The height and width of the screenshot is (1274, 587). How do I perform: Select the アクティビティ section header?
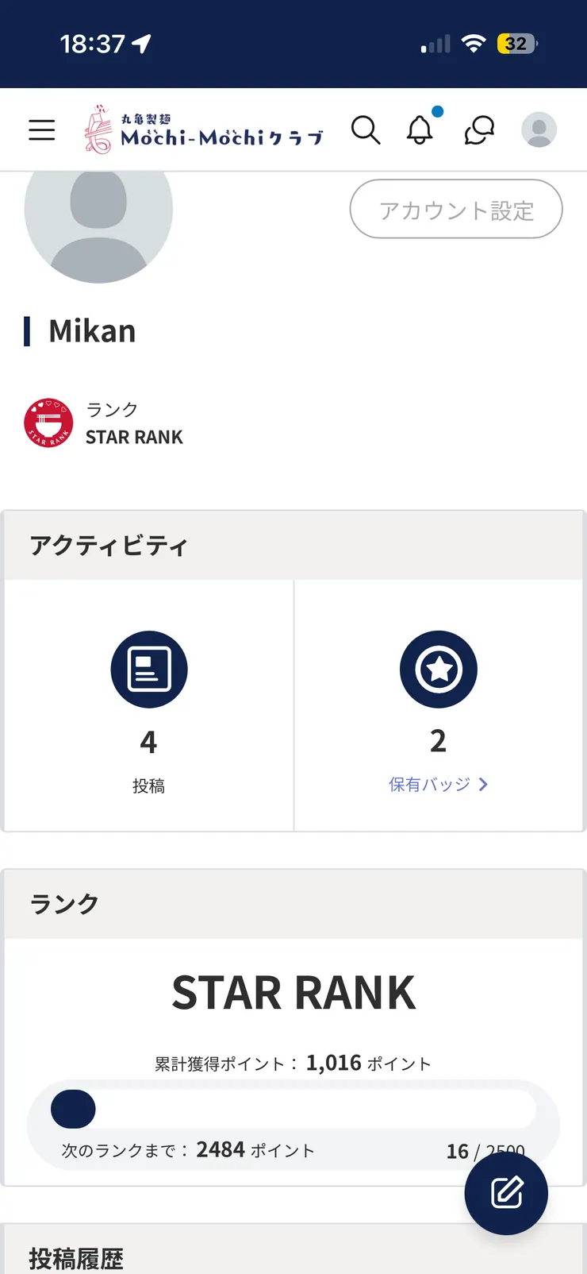click(109, 546)
